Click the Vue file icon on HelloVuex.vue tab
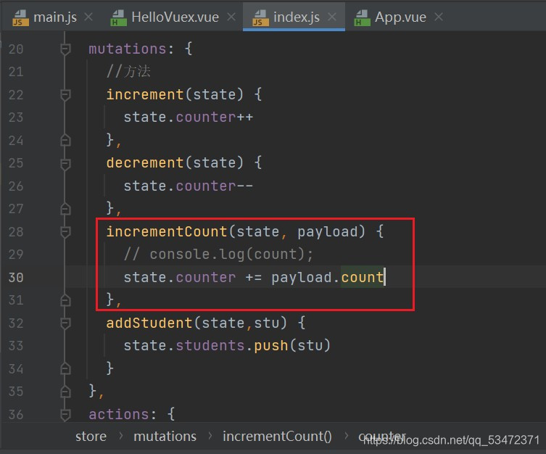546x454 pixels. (x=118, y=17)
